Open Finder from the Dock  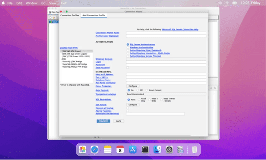pyautogui.click(x=157, y=150)
